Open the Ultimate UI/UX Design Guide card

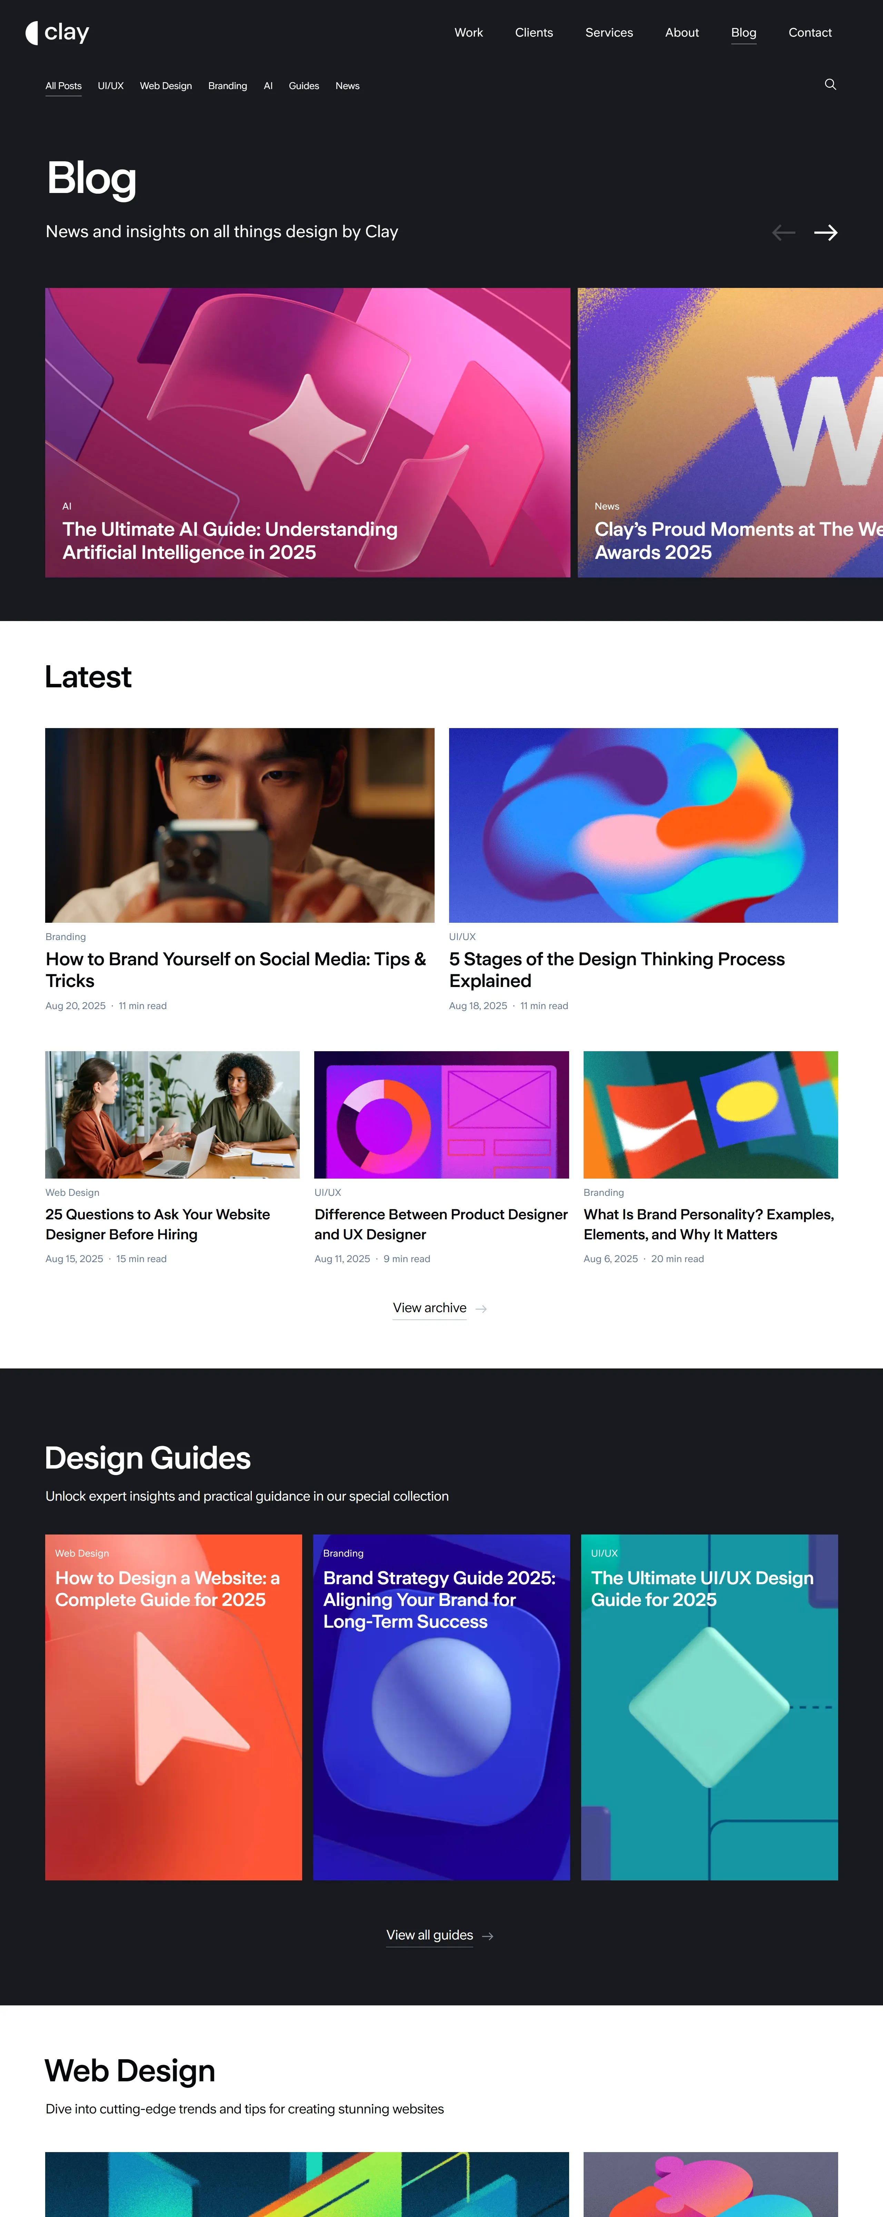point(709,1707)
